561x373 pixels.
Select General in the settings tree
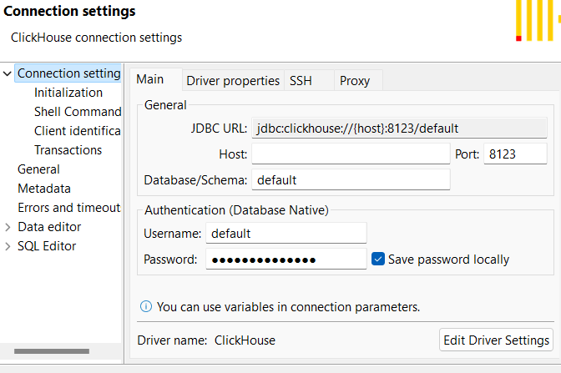click(38, 169)
